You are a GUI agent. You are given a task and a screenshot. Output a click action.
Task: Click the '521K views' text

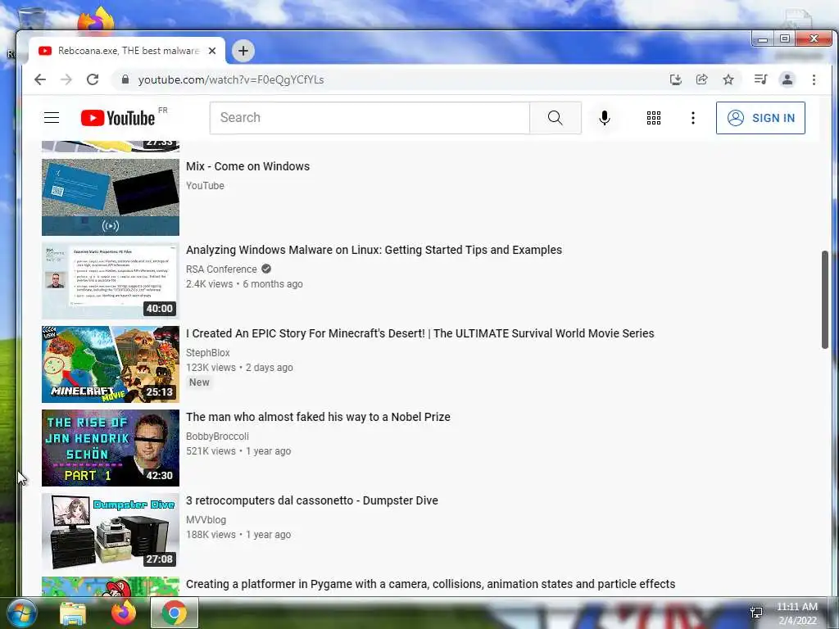click(211, 451)
